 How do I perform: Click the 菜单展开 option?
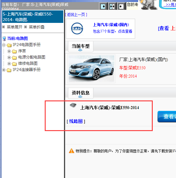coord(15,27)
